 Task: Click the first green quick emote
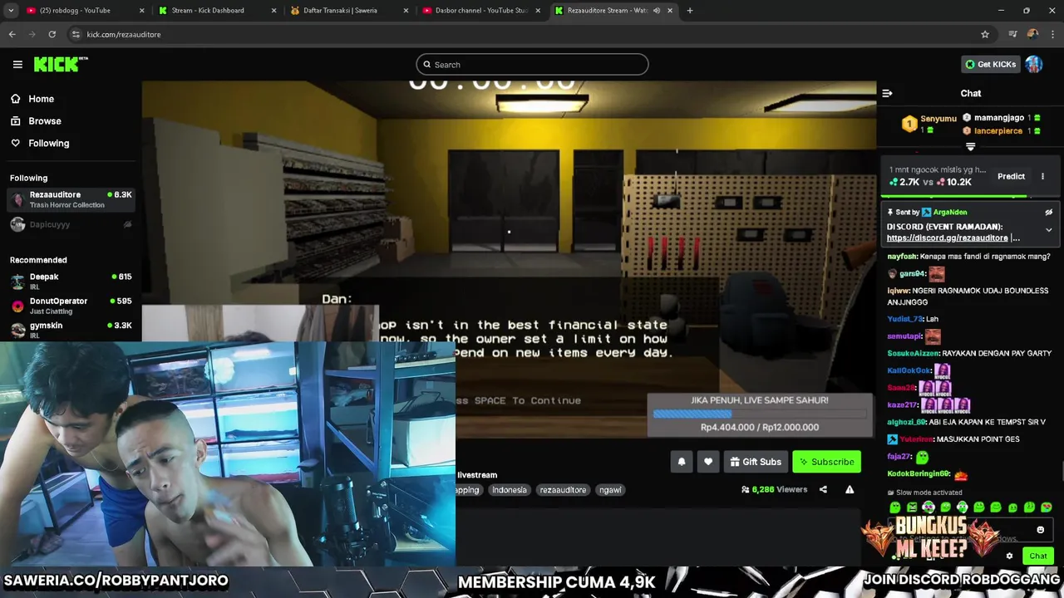[894, 507]
